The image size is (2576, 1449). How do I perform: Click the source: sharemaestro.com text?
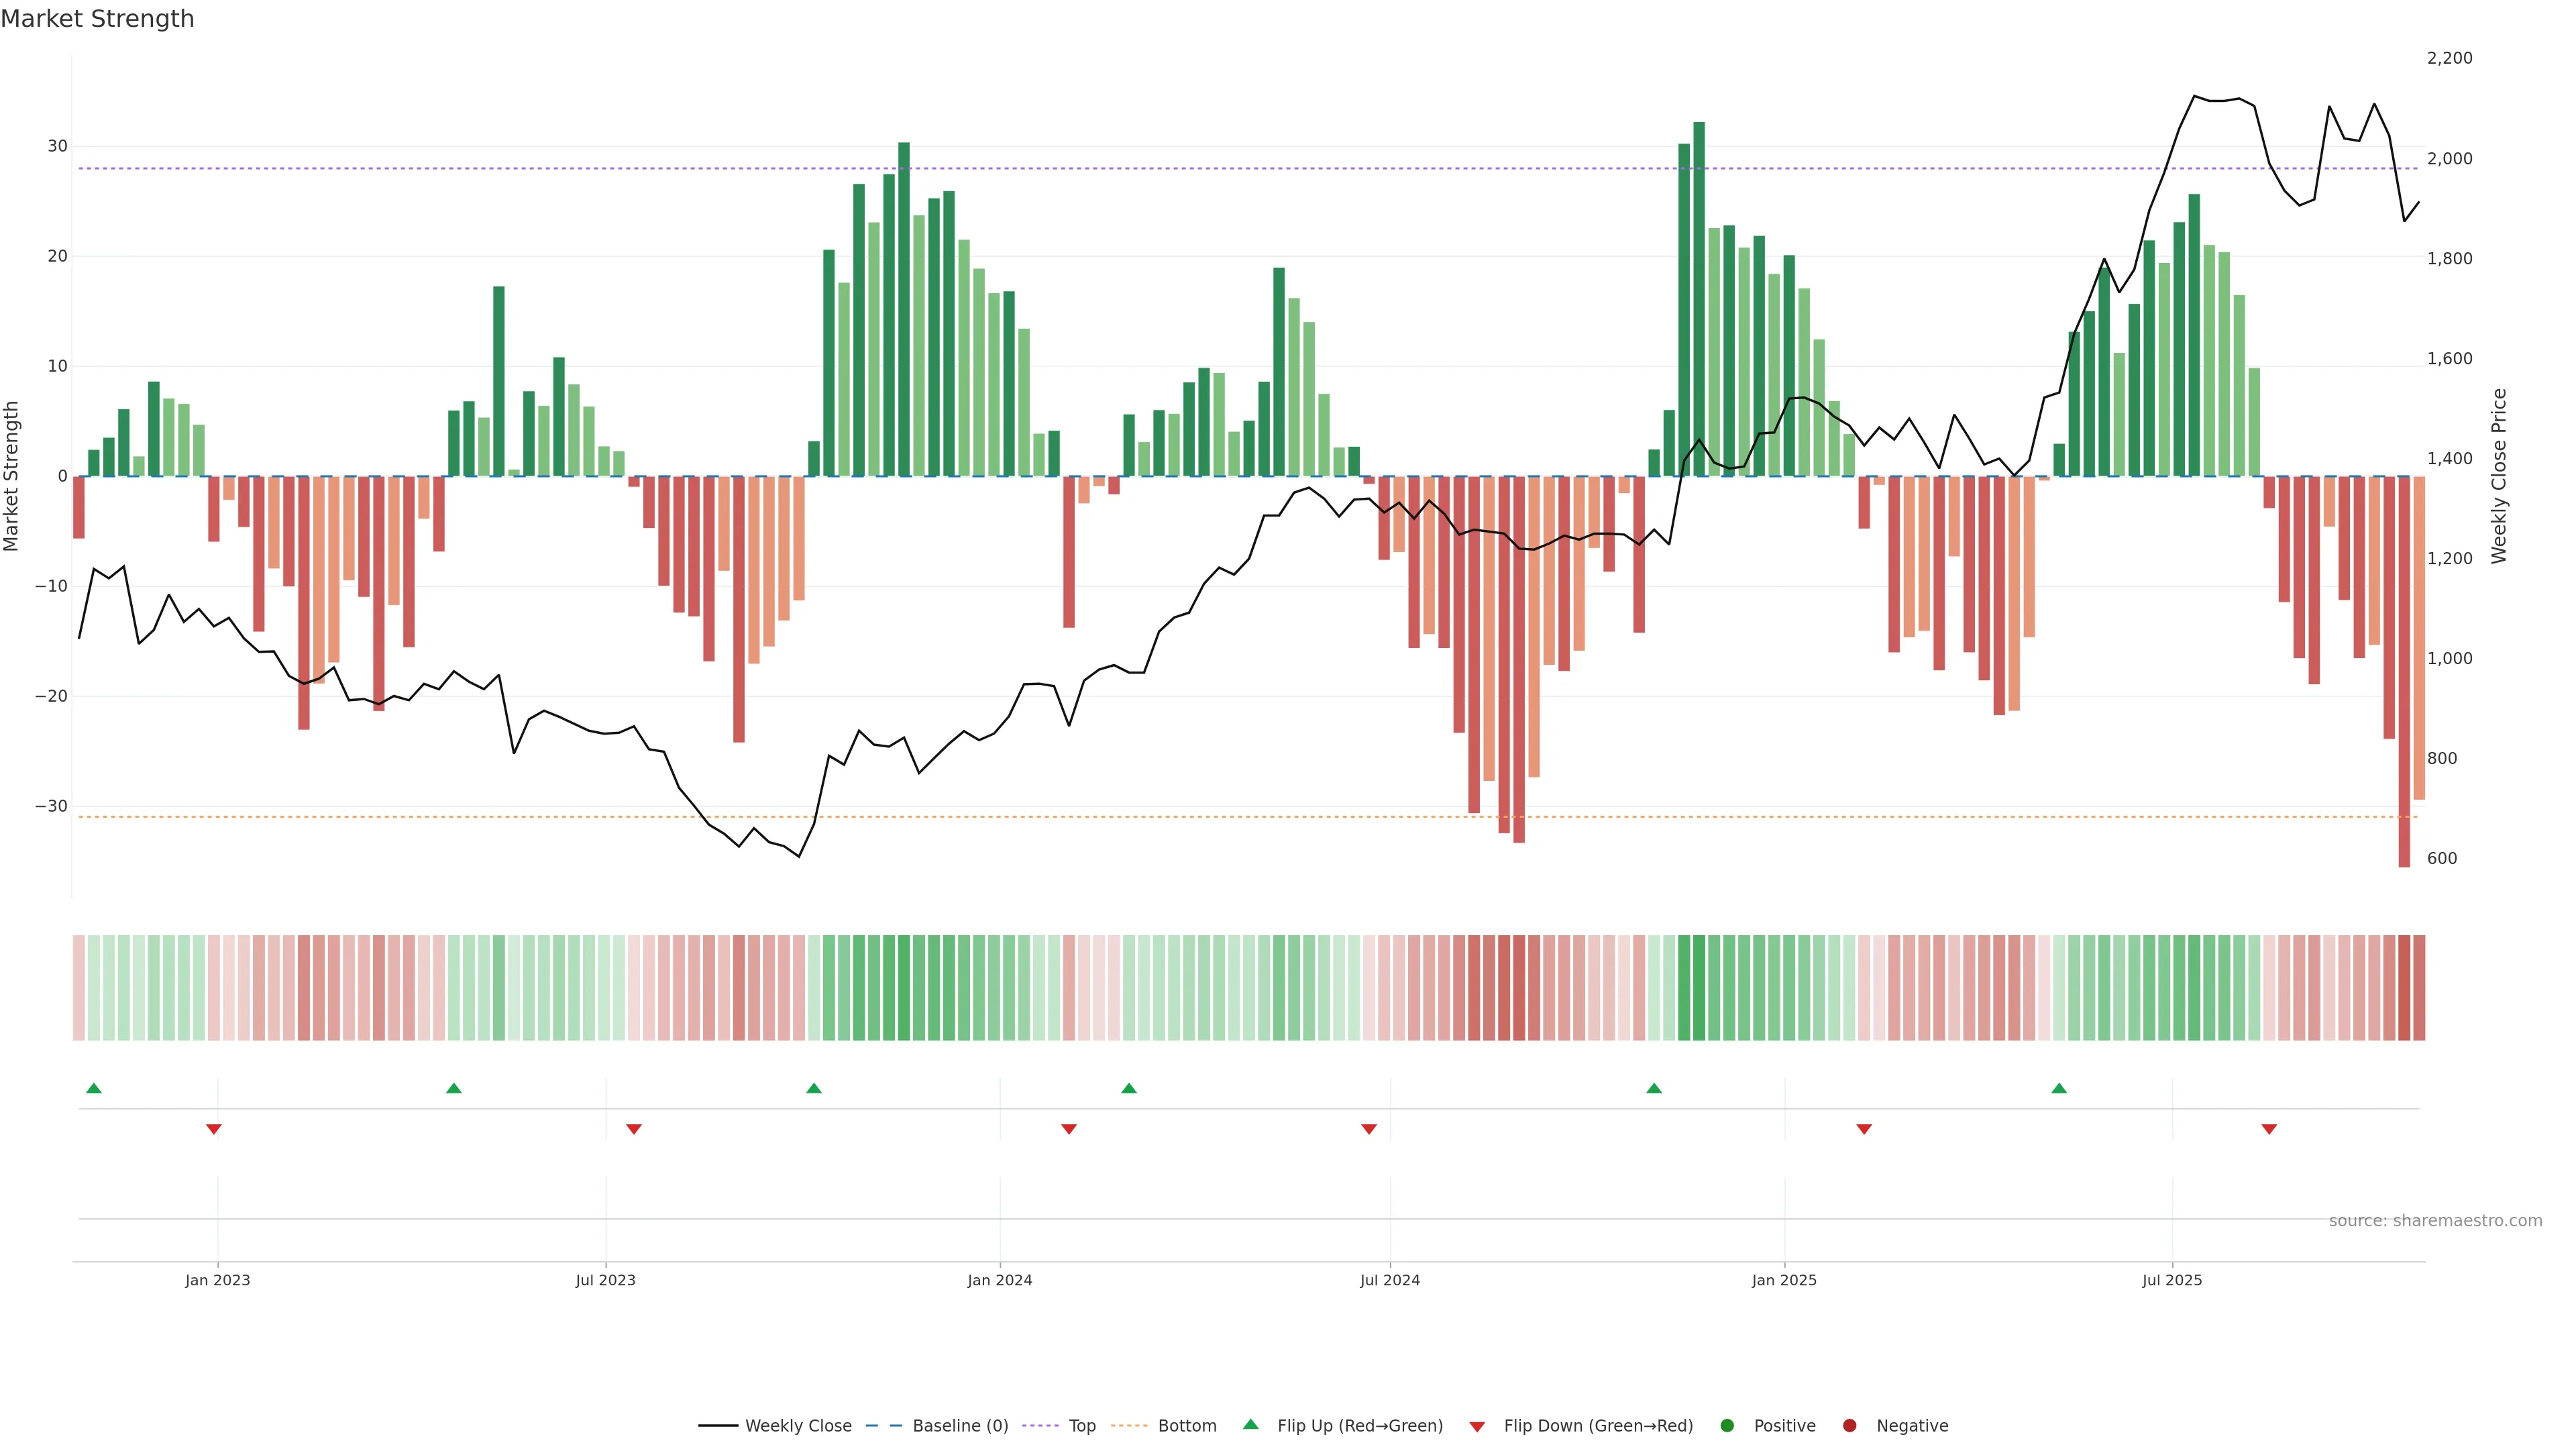2435,1220
